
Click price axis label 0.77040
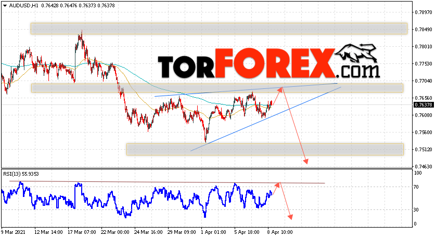(x=424, y=81)
